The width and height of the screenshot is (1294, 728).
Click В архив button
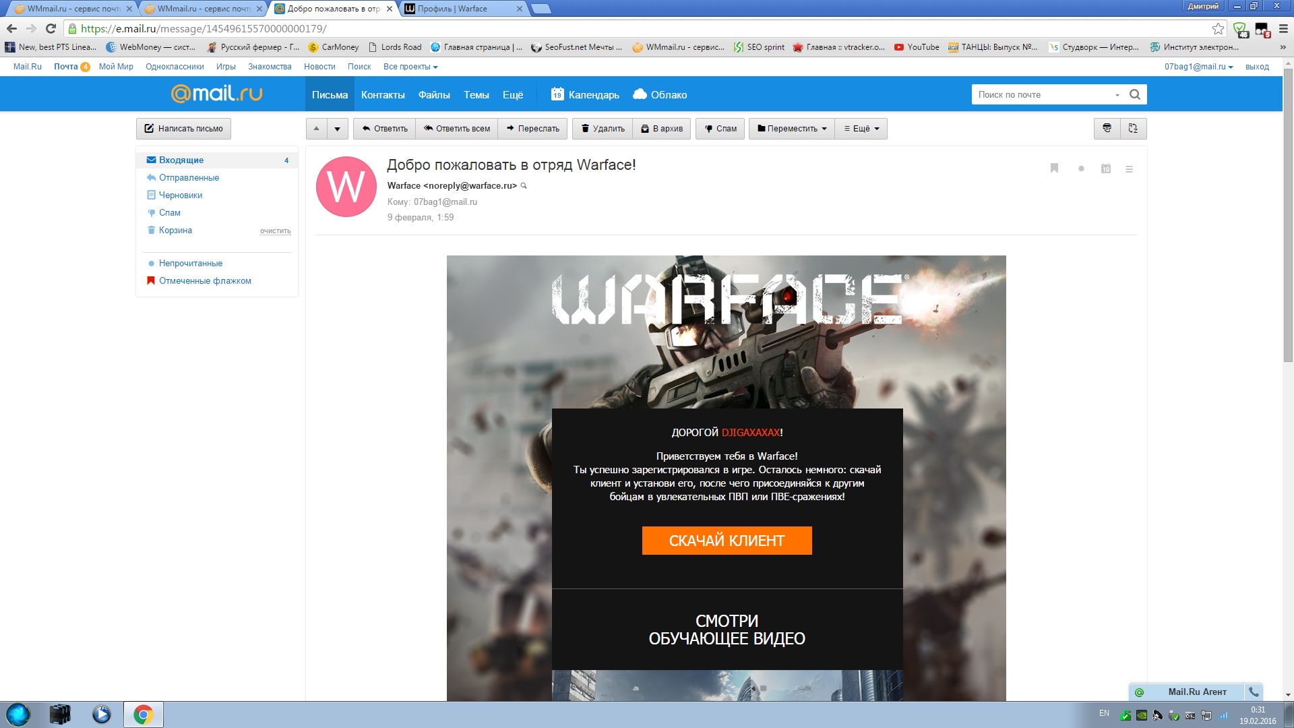click(661, 128)
